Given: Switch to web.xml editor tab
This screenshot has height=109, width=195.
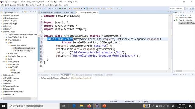Looking at the screenshot, I should (x=69, y=12).
